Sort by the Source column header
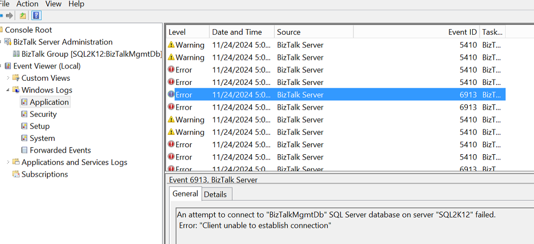 click(x=314, y=32)
